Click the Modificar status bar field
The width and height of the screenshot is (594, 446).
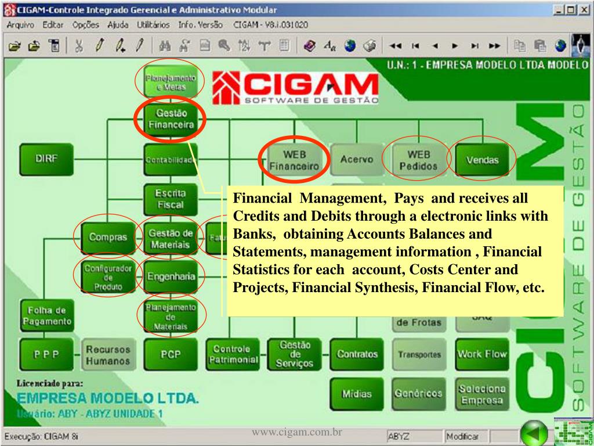pyautogui.click(x=466, y=437)
